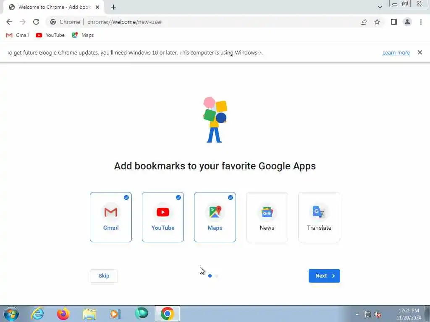Open a new tab with plus button
The width and height of the screenshot is (430, 322).
[113, 7]
